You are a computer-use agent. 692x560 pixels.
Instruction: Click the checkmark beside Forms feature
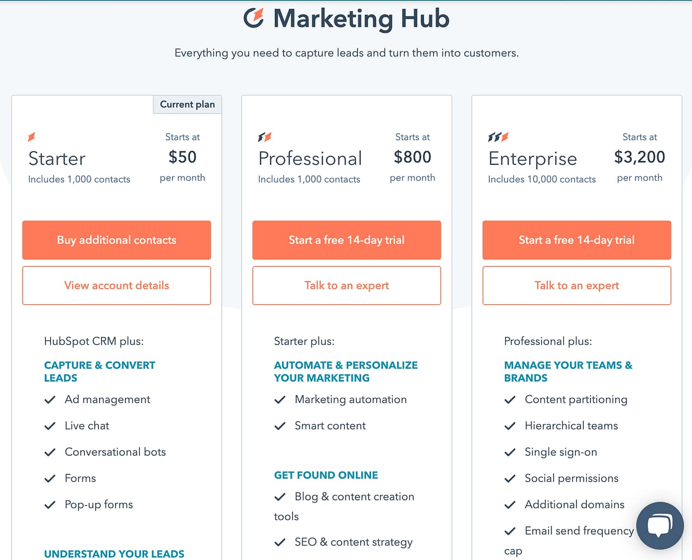50,478
